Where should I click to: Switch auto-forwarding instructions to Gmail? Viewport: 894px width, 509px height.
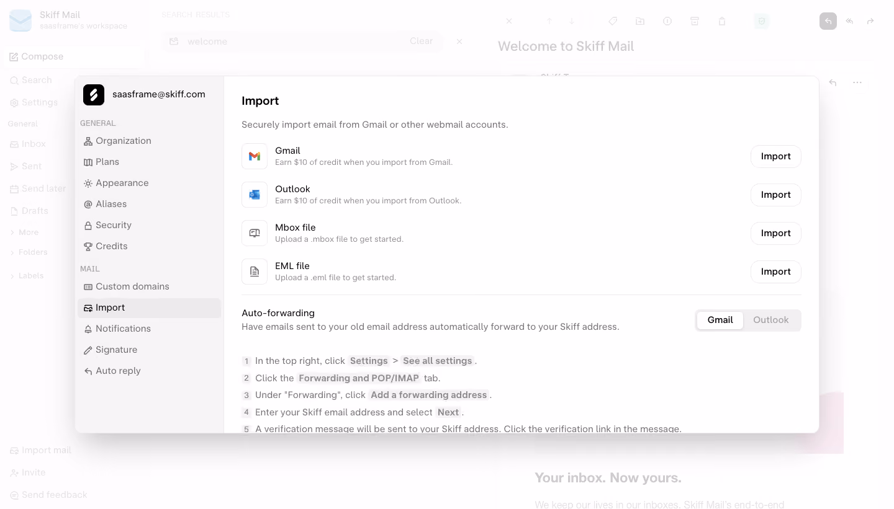coord(720,320)
